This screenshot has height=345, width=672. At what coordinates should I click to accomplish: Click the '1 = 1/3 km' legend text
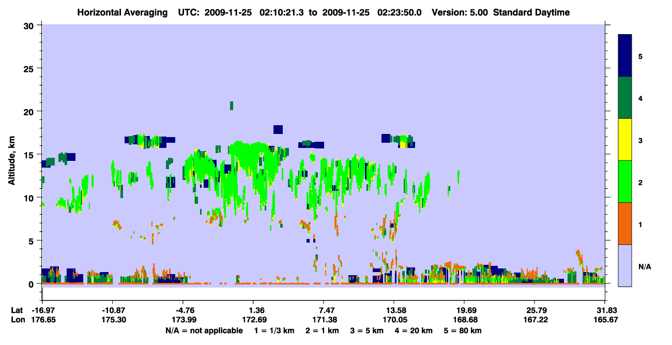click(275, 331)
